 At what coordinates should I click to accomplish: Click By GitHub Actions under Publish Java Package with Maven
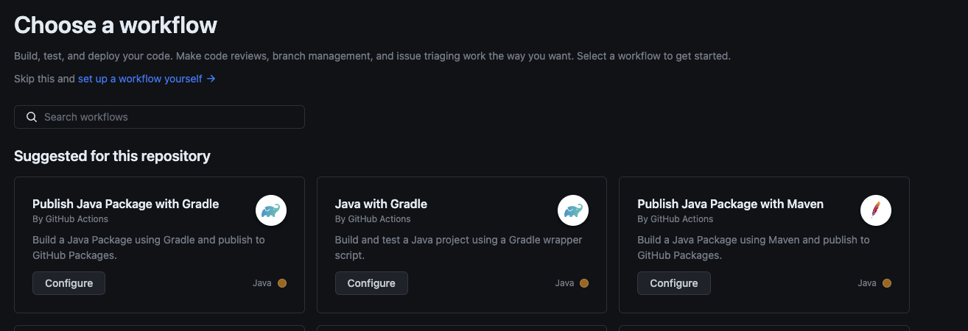[x=676, y=219]
